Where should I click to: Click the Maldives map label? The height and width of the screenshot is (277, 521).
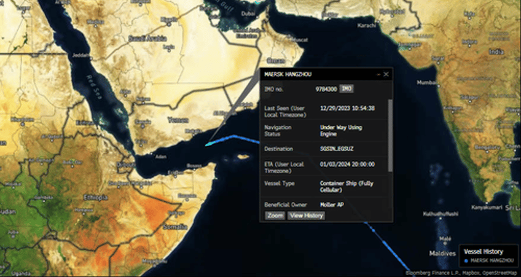point(442,254)
